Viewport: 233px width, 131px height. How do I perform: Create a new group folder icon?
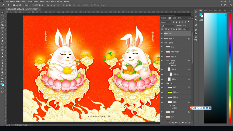click(x=183, y=123)
